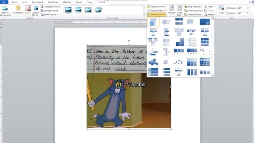Image resolution: width=254 pixels, height=143 pixels.
Task: Select the Tom cat picture in document
Action: (x=129, y=87)
